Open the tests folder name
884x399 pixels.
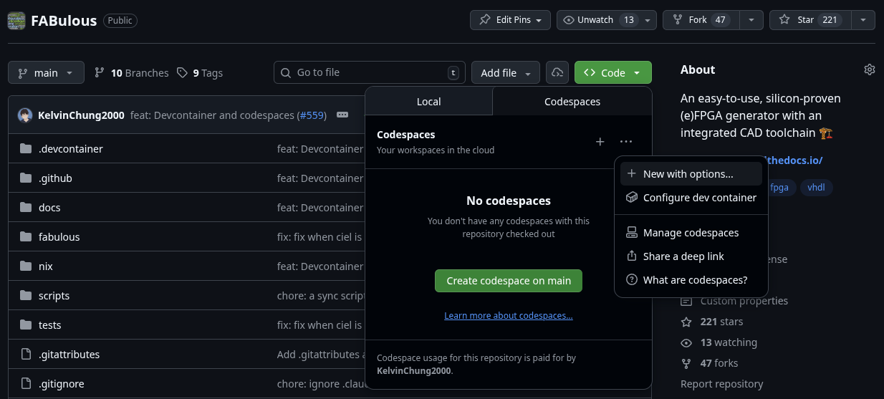(50, 325)
